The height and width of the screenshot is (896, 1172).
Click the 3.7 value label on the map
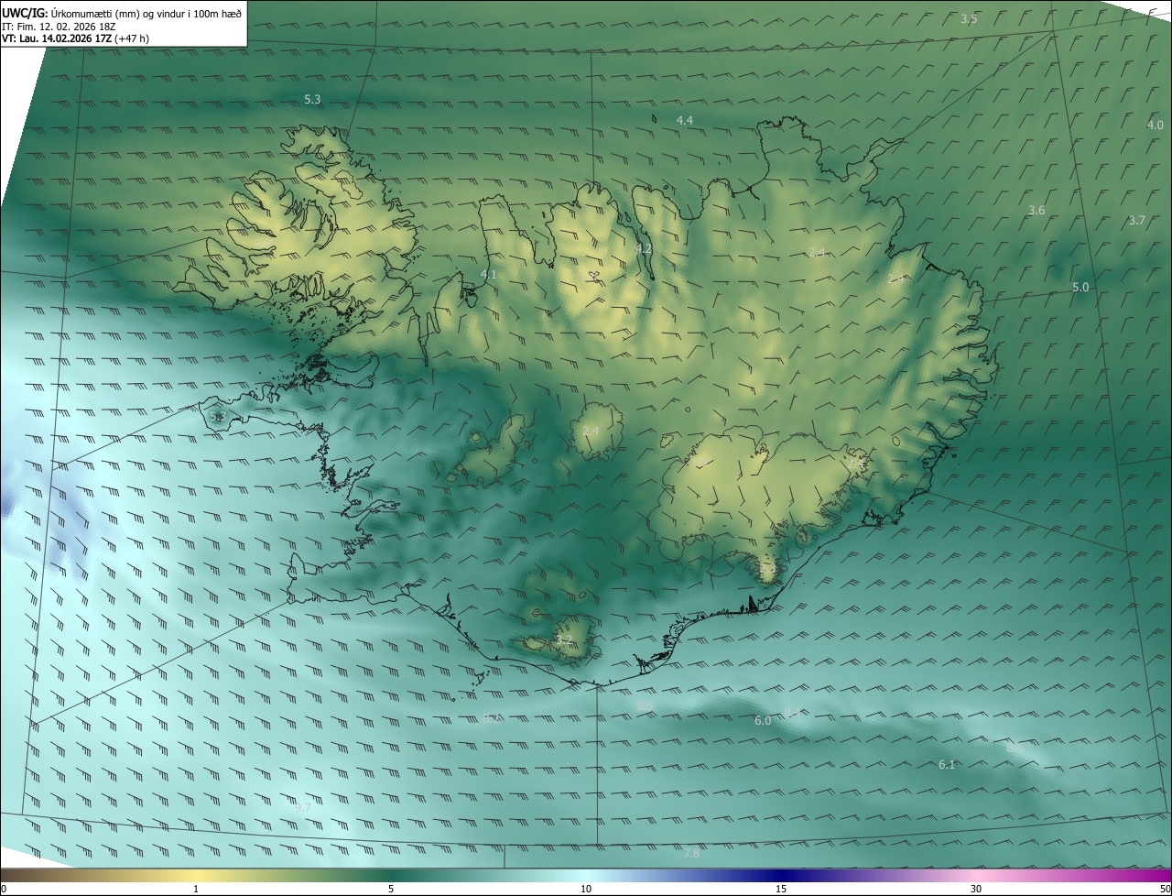point(1136,221)
